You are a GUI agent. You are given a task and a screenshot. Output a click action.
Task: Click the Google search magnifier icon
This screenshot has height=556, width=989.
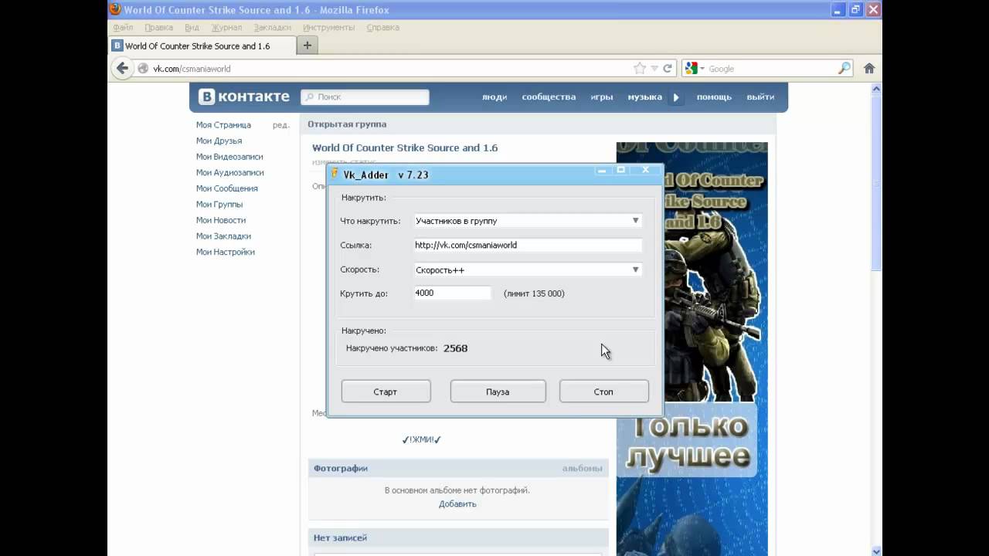tap(845, 68)
